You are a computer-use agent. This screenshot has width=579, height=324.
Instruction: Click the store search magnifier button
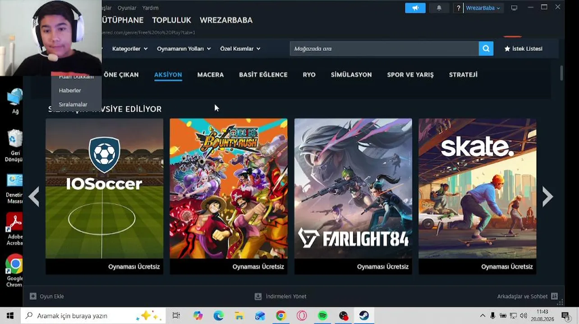click(486, 49)
